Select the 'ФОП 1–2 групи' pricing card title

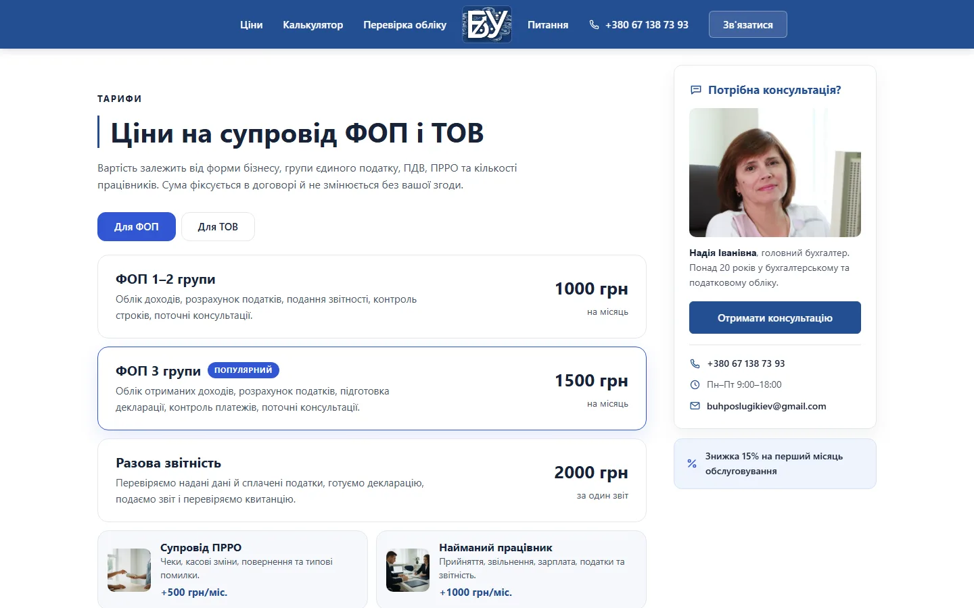pos(166,279)
